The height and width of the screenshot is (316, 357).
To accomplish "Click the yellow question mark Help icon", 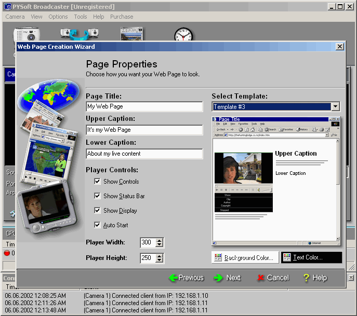I will pos(306,278).
